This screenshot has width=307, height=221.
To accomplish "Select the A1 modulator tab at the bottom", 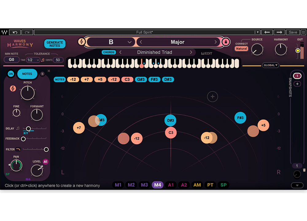I will (171, 185).
